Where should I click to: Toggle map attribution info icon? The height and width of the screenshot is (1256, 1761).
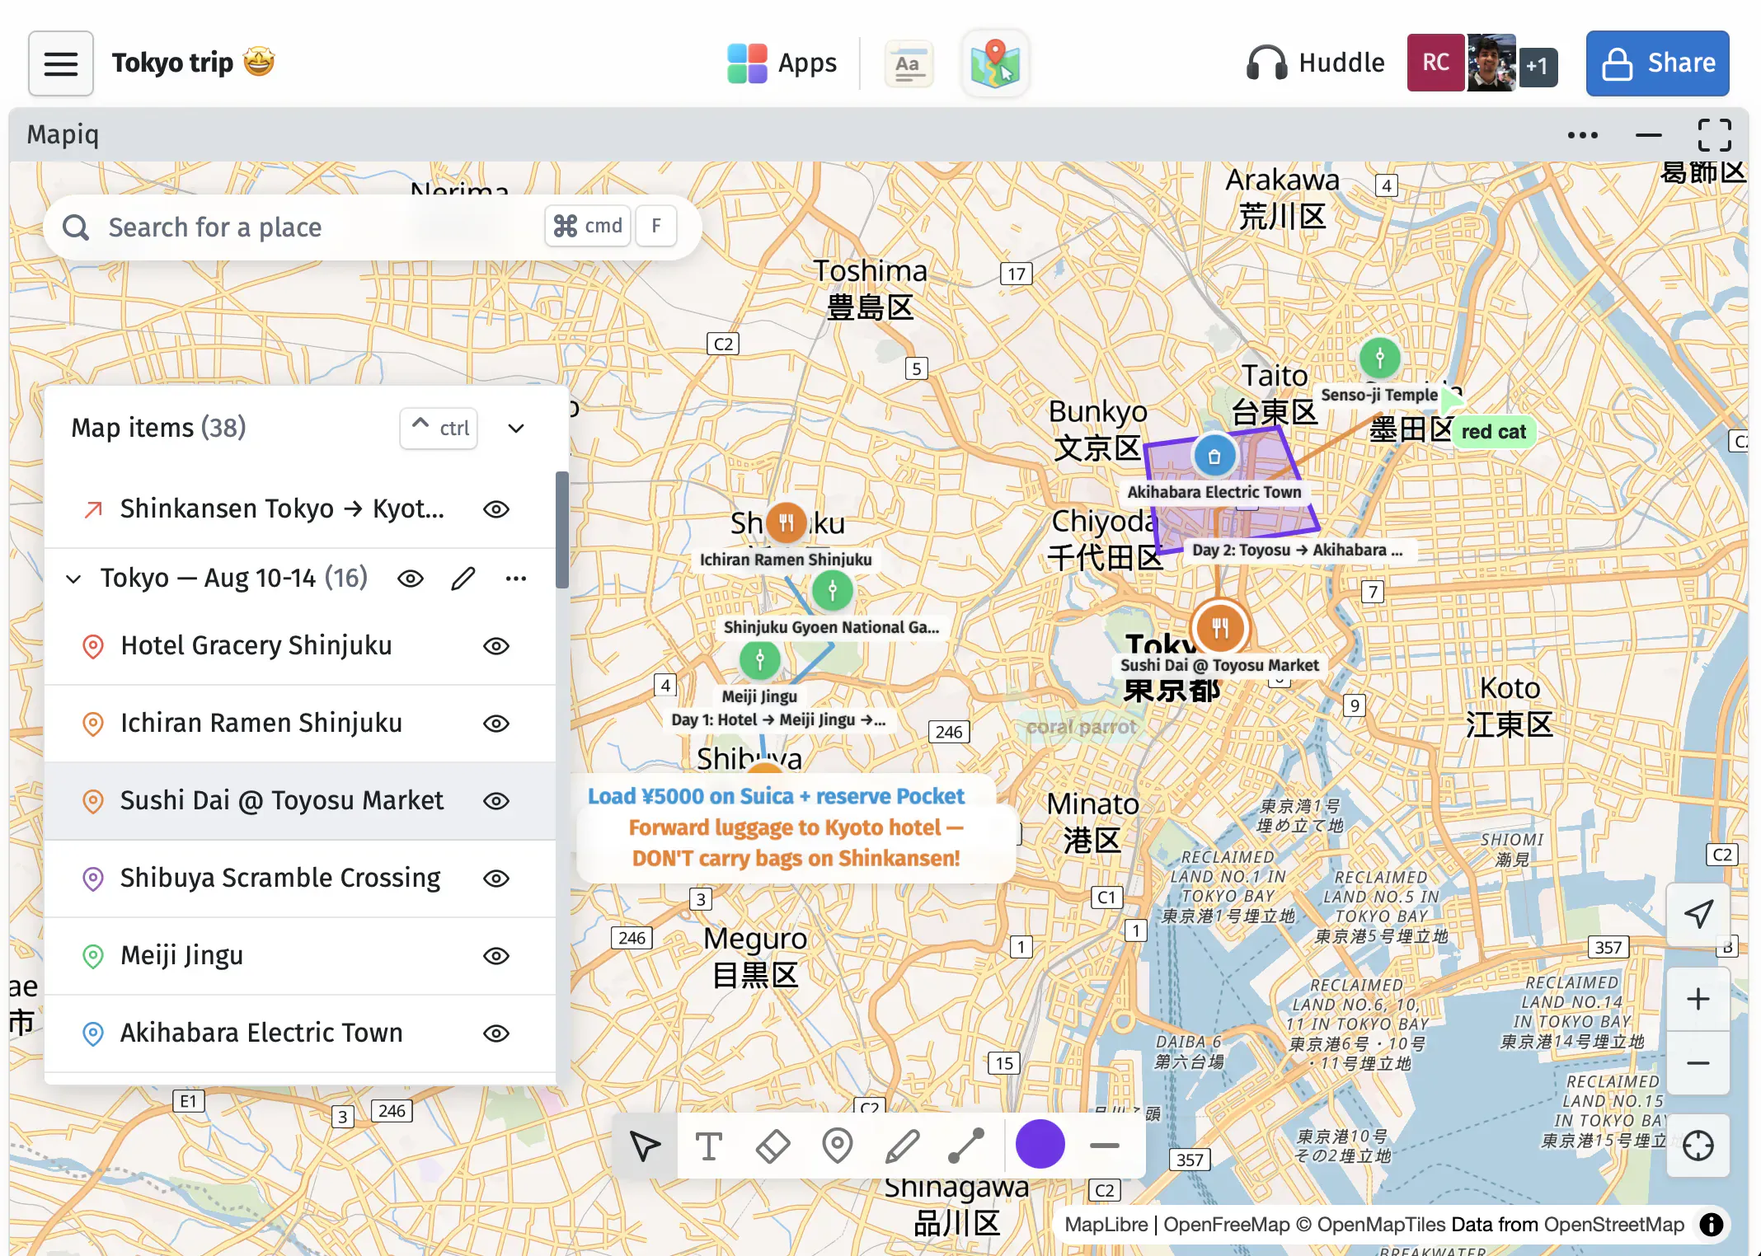(1712, 1225)
